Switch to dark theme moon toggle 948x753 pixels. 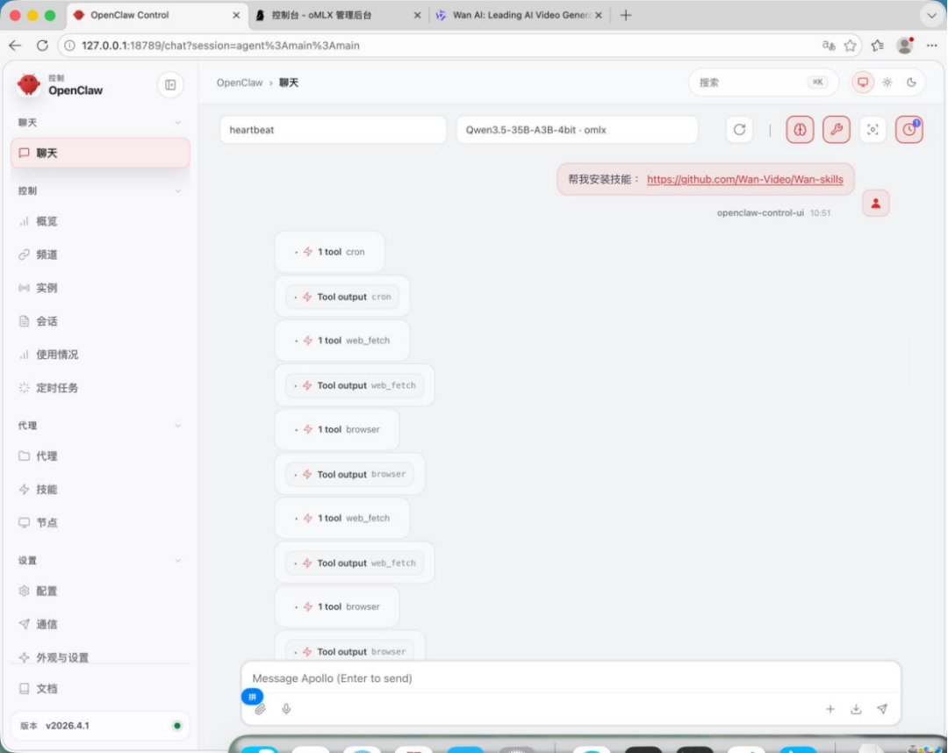[x=911, y=82]
